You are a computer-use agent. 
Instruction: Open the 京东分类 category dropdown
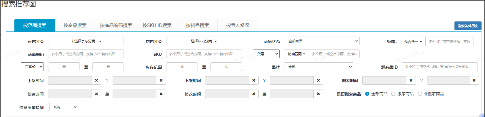[86, 41]
